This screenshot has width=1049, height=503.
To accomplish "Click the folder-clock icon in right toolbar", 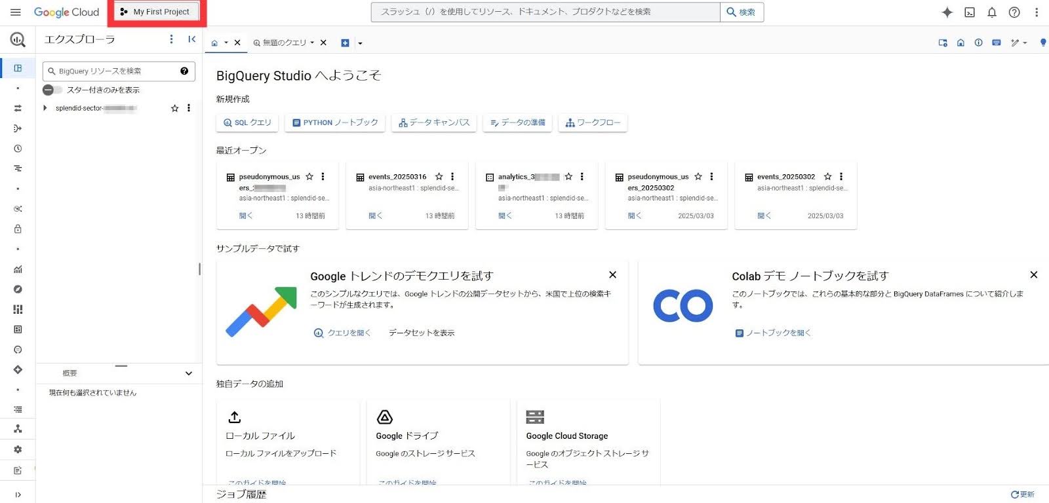I will 943,43.
